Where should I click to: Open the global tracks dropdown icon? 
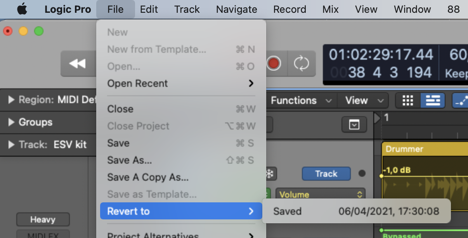[x=354, y=125]
